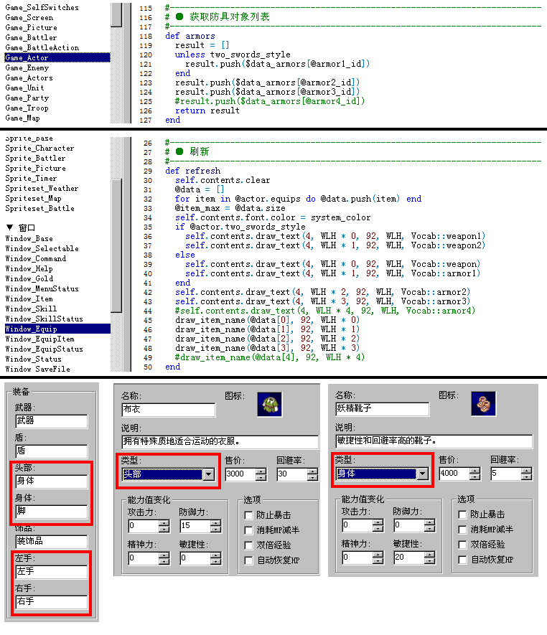Enable 消耗MP减半 in the 妖精靴子 panel

pyautogui.click(x=462, y=530)
